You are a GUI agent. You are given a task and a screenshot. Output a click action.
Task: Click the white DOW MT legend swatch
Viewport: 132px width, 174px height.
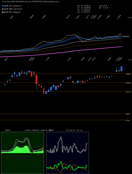(x=3, y=9)
